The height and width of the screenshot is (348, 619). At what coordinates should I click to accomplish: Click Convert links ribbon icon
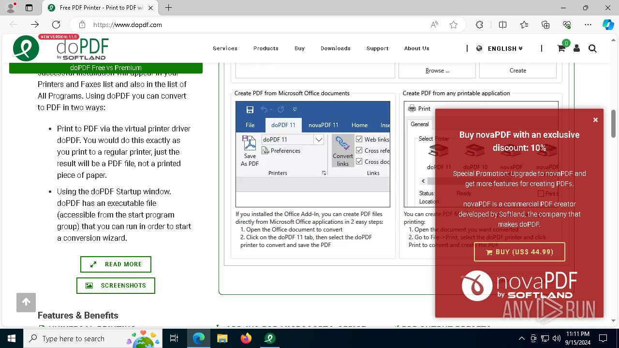343,151
